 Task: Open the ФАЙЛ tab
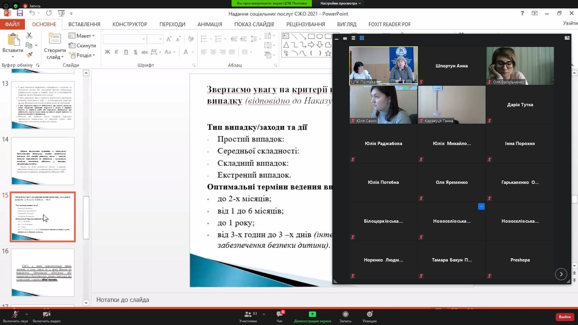[12, 24]
